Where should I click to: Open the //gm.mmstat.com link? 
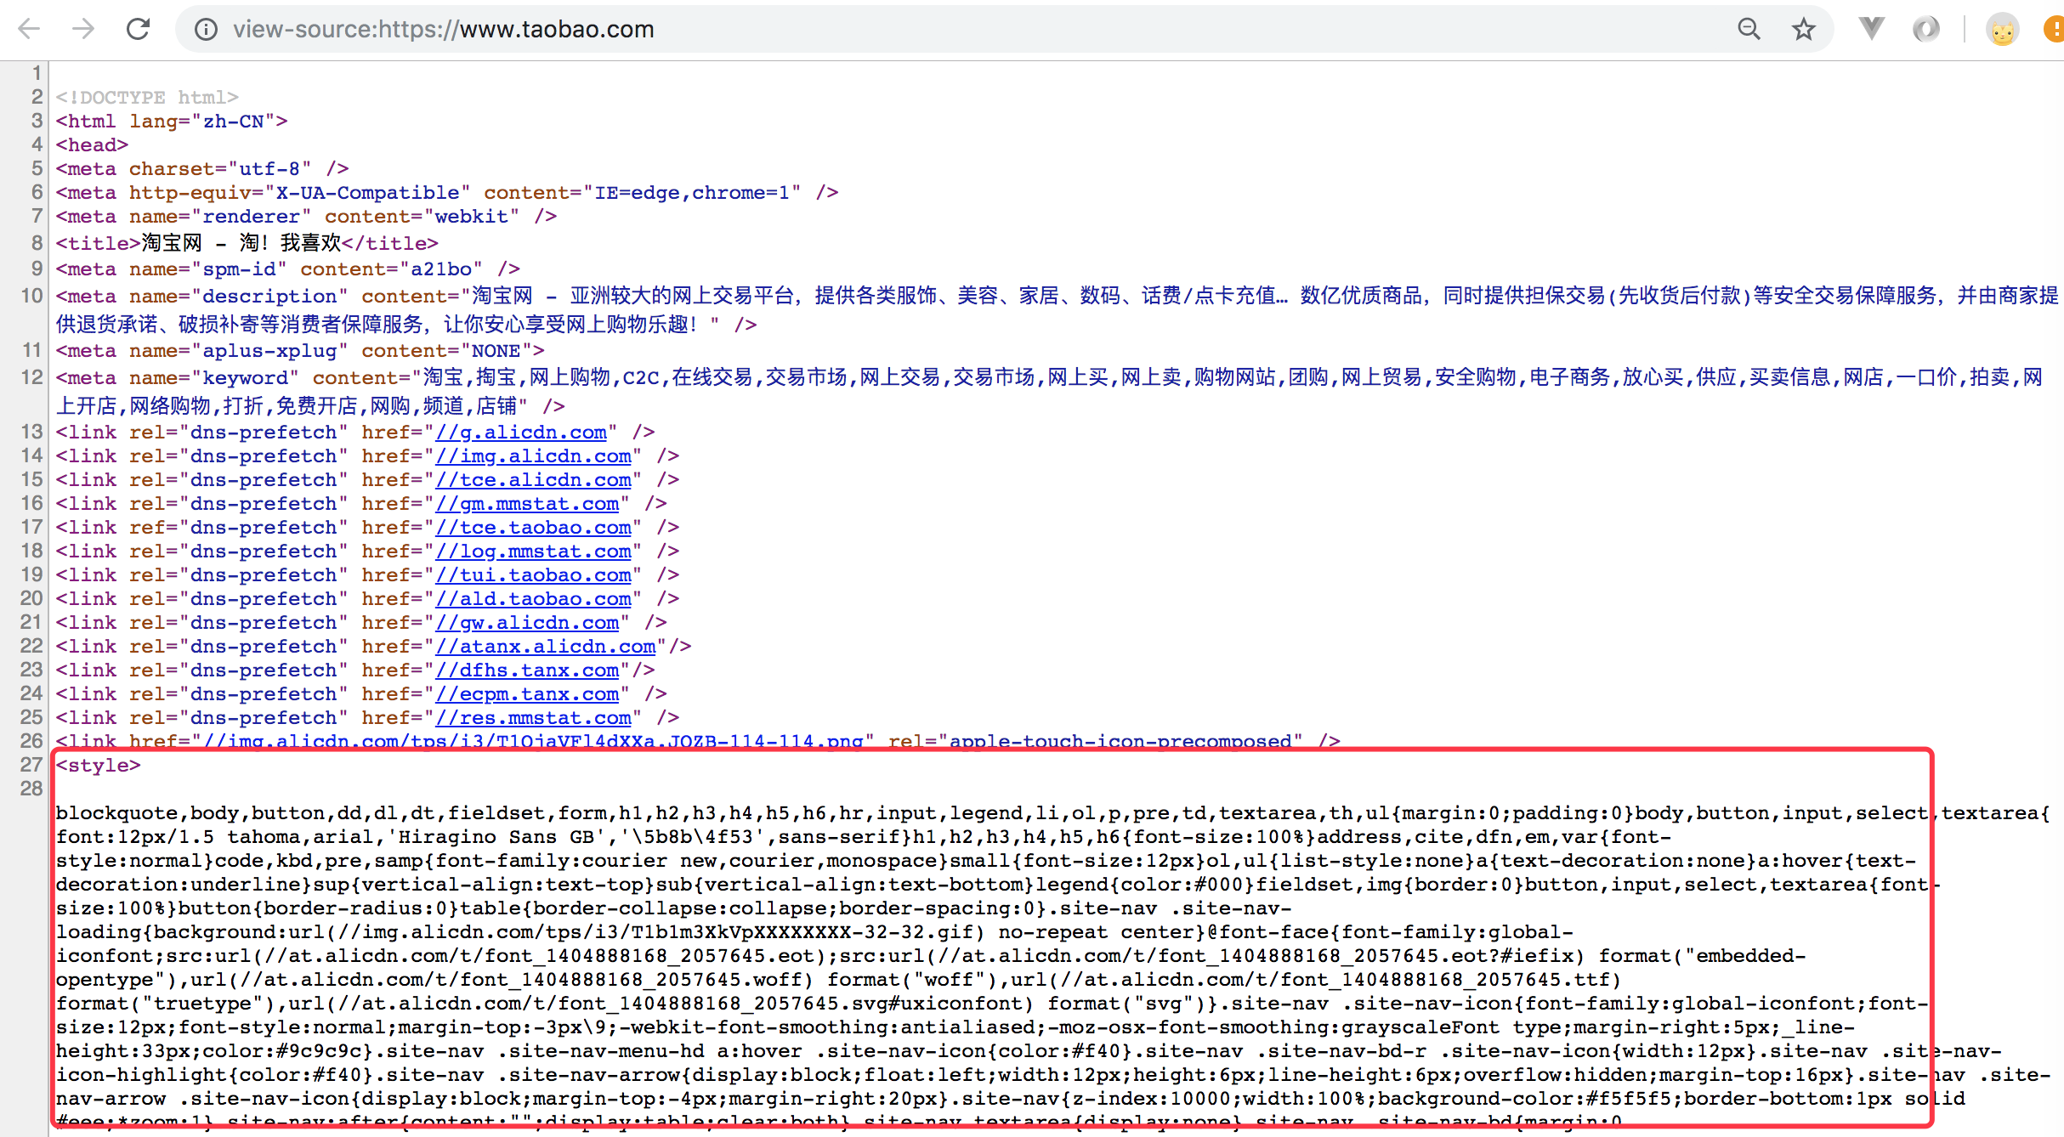pyautogui.click(x=528, y=504)
